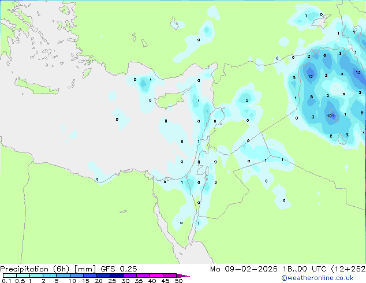The image size is (366, 283).
Task: Click the 30–35 mm purple legend swatch
Action: (130, 275)
